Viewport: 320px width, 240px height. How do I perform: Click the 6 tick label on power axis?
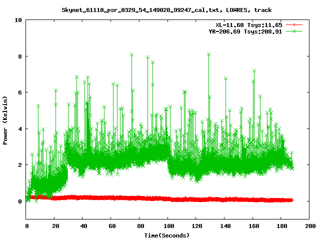tap(19, 92)
